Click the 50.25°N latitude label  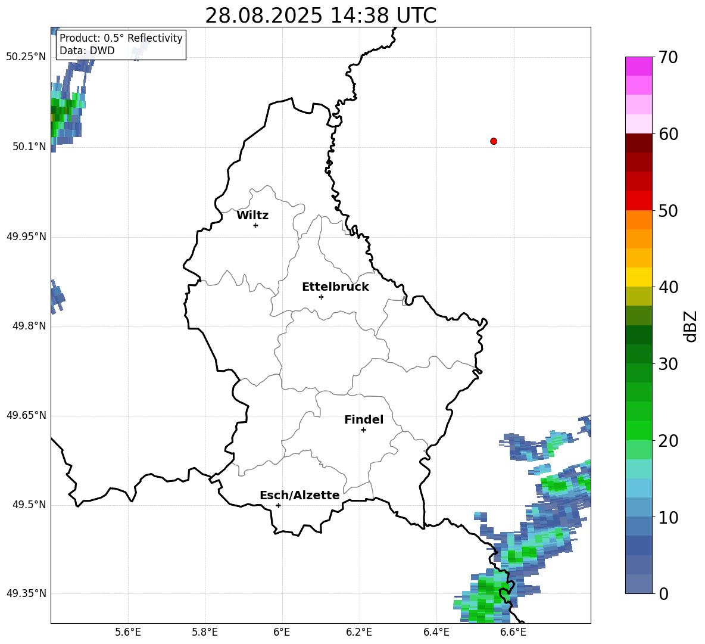pos(26,57)
